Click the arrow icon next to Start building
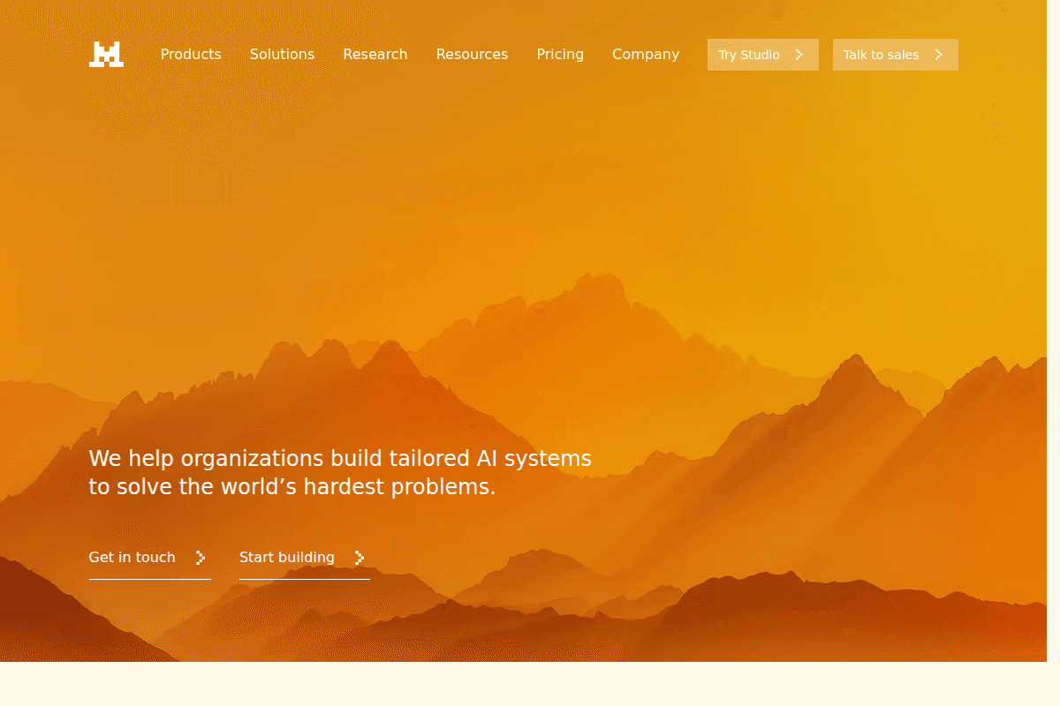Image resolution: width=1060 pixels, height=706 pixels. pos(359,558)
